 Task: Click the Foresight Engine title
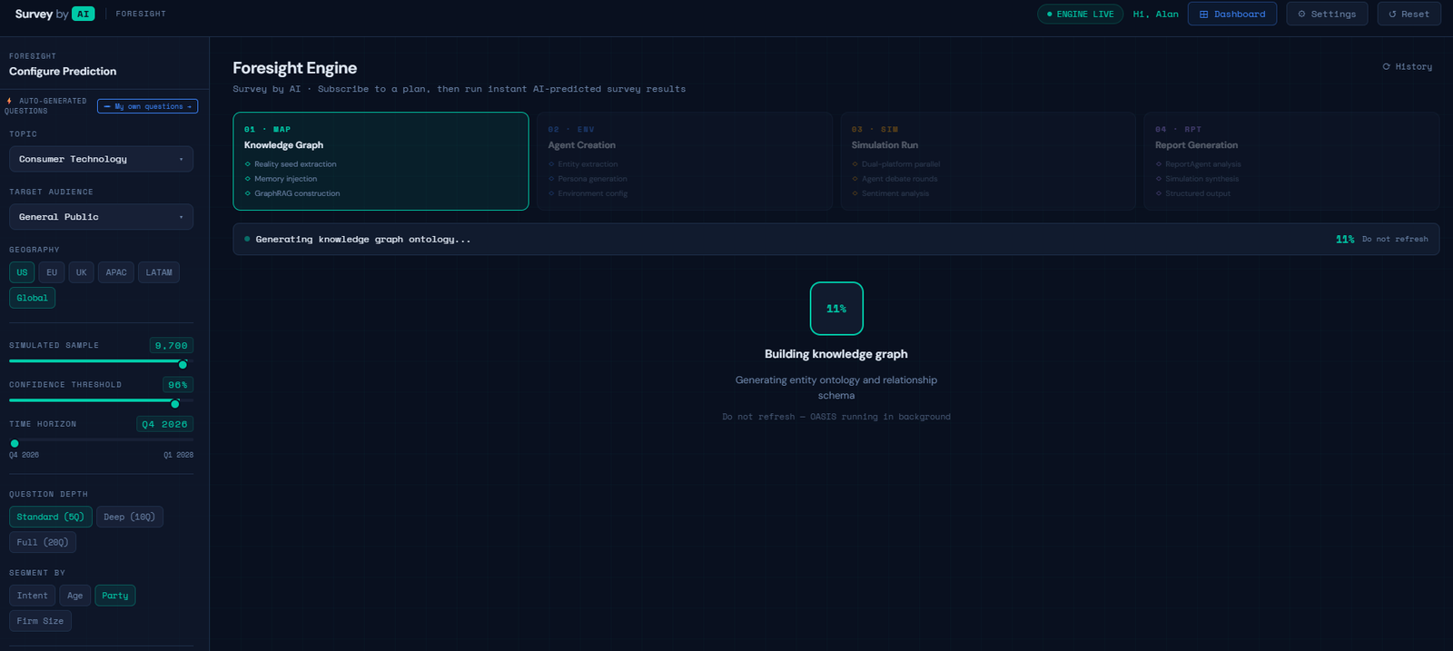coord(294,68)
